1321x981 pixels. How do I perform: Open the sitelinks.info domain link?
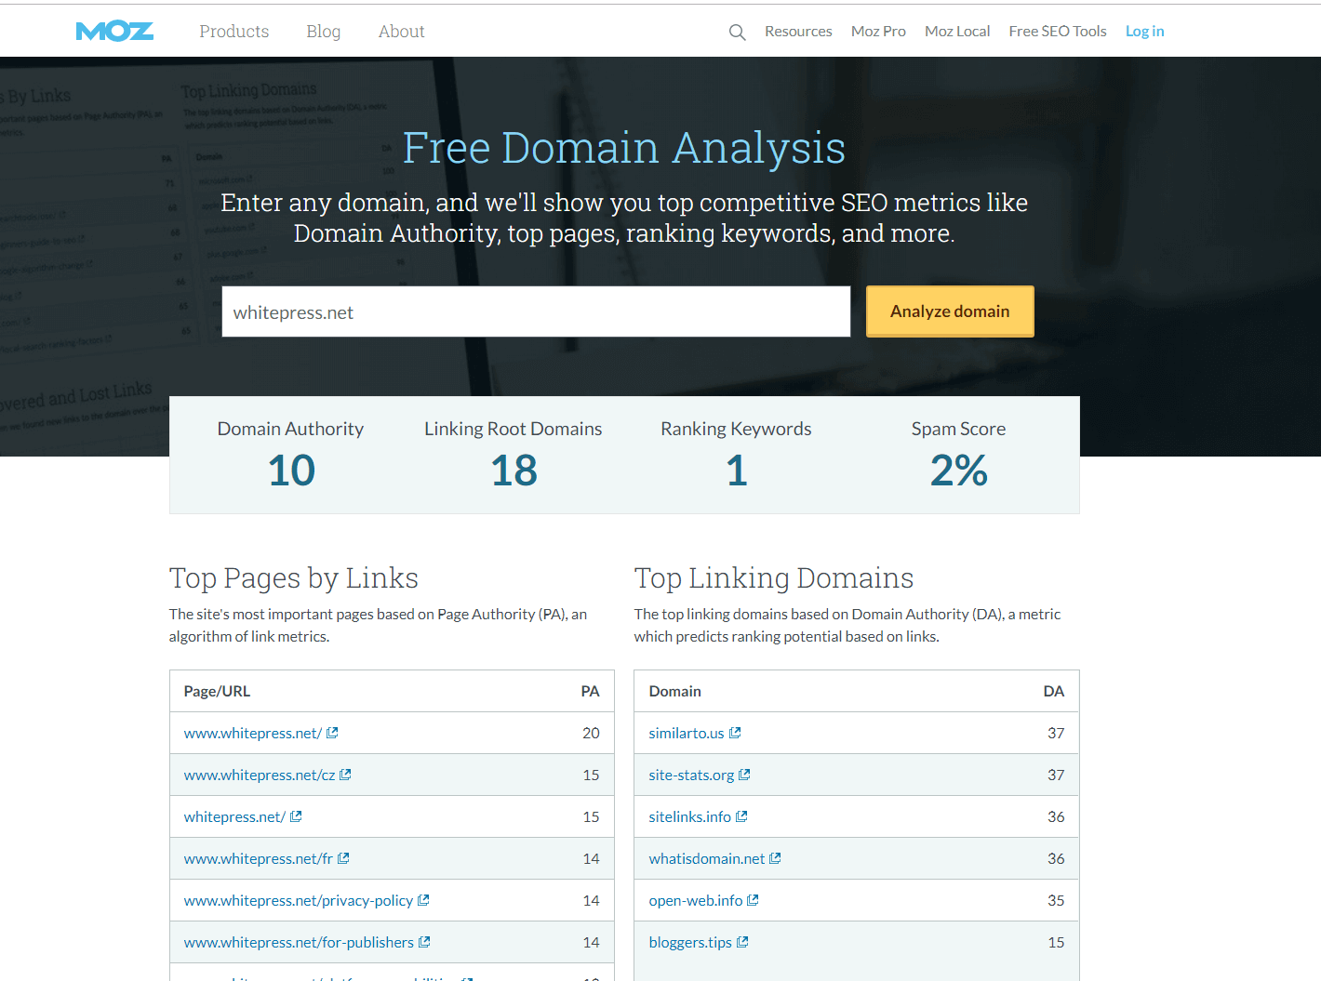(x=690, y=817)
